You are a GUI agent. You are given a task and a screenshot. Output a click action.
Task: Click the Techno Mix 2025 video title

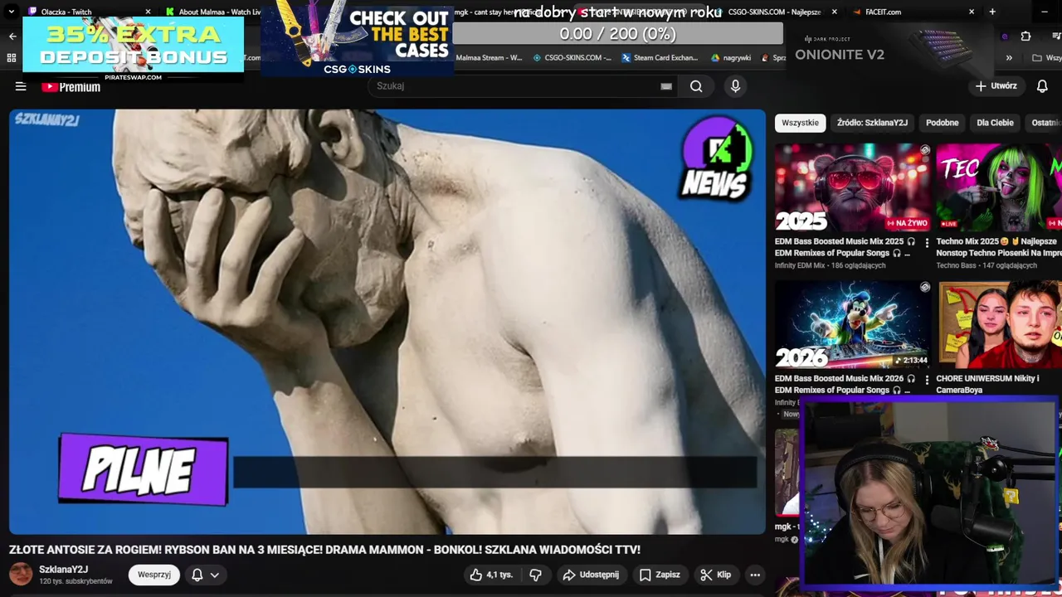[998, 247]
